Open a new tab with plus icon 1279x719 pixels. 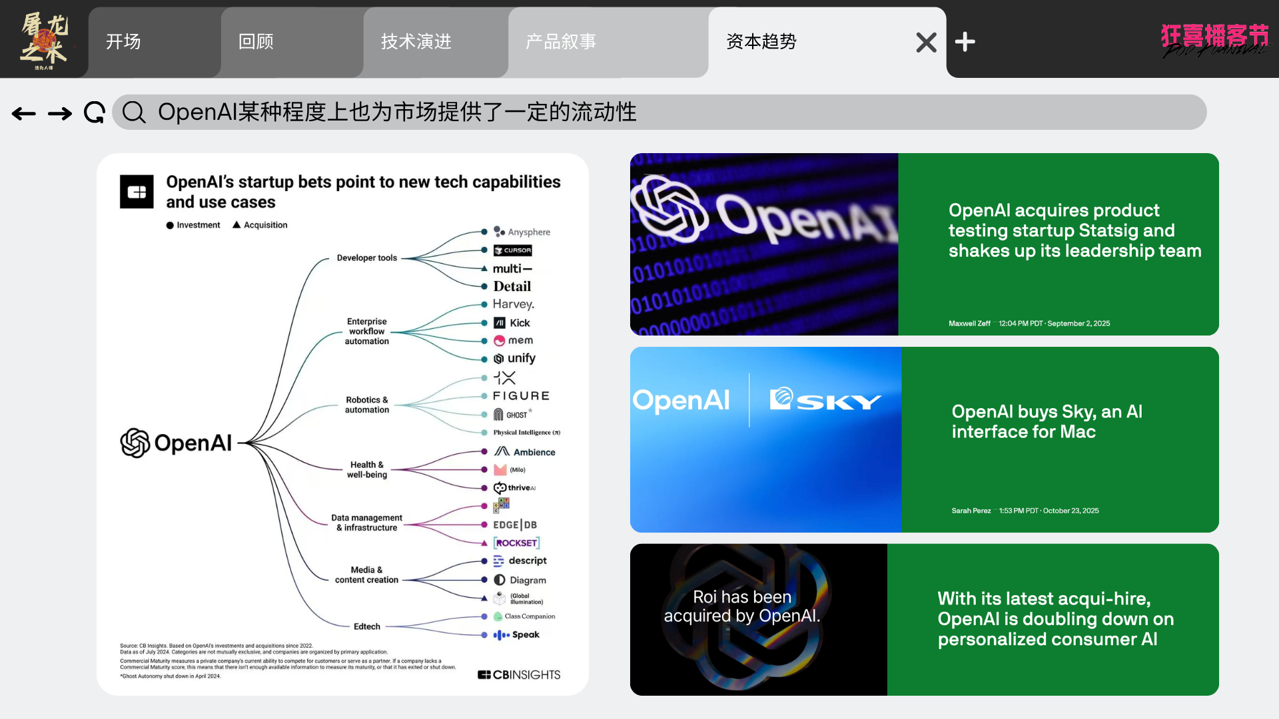[x=965, y=42]
